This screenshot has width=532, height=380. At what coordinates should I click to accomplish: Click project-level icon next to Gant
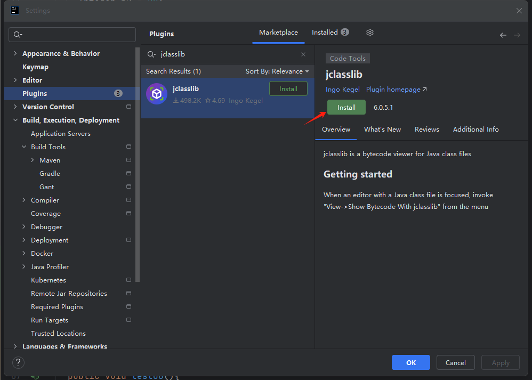[x=128, y=187]
